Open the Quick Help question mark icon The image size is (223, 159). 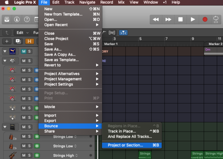(27, 19)
